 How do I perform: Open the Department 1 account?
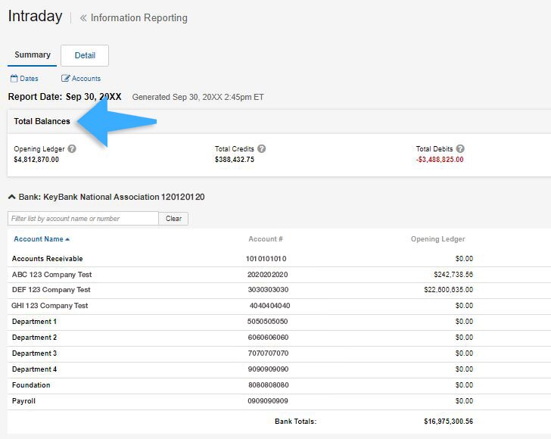pyautogui.click(x=34, y=322)
